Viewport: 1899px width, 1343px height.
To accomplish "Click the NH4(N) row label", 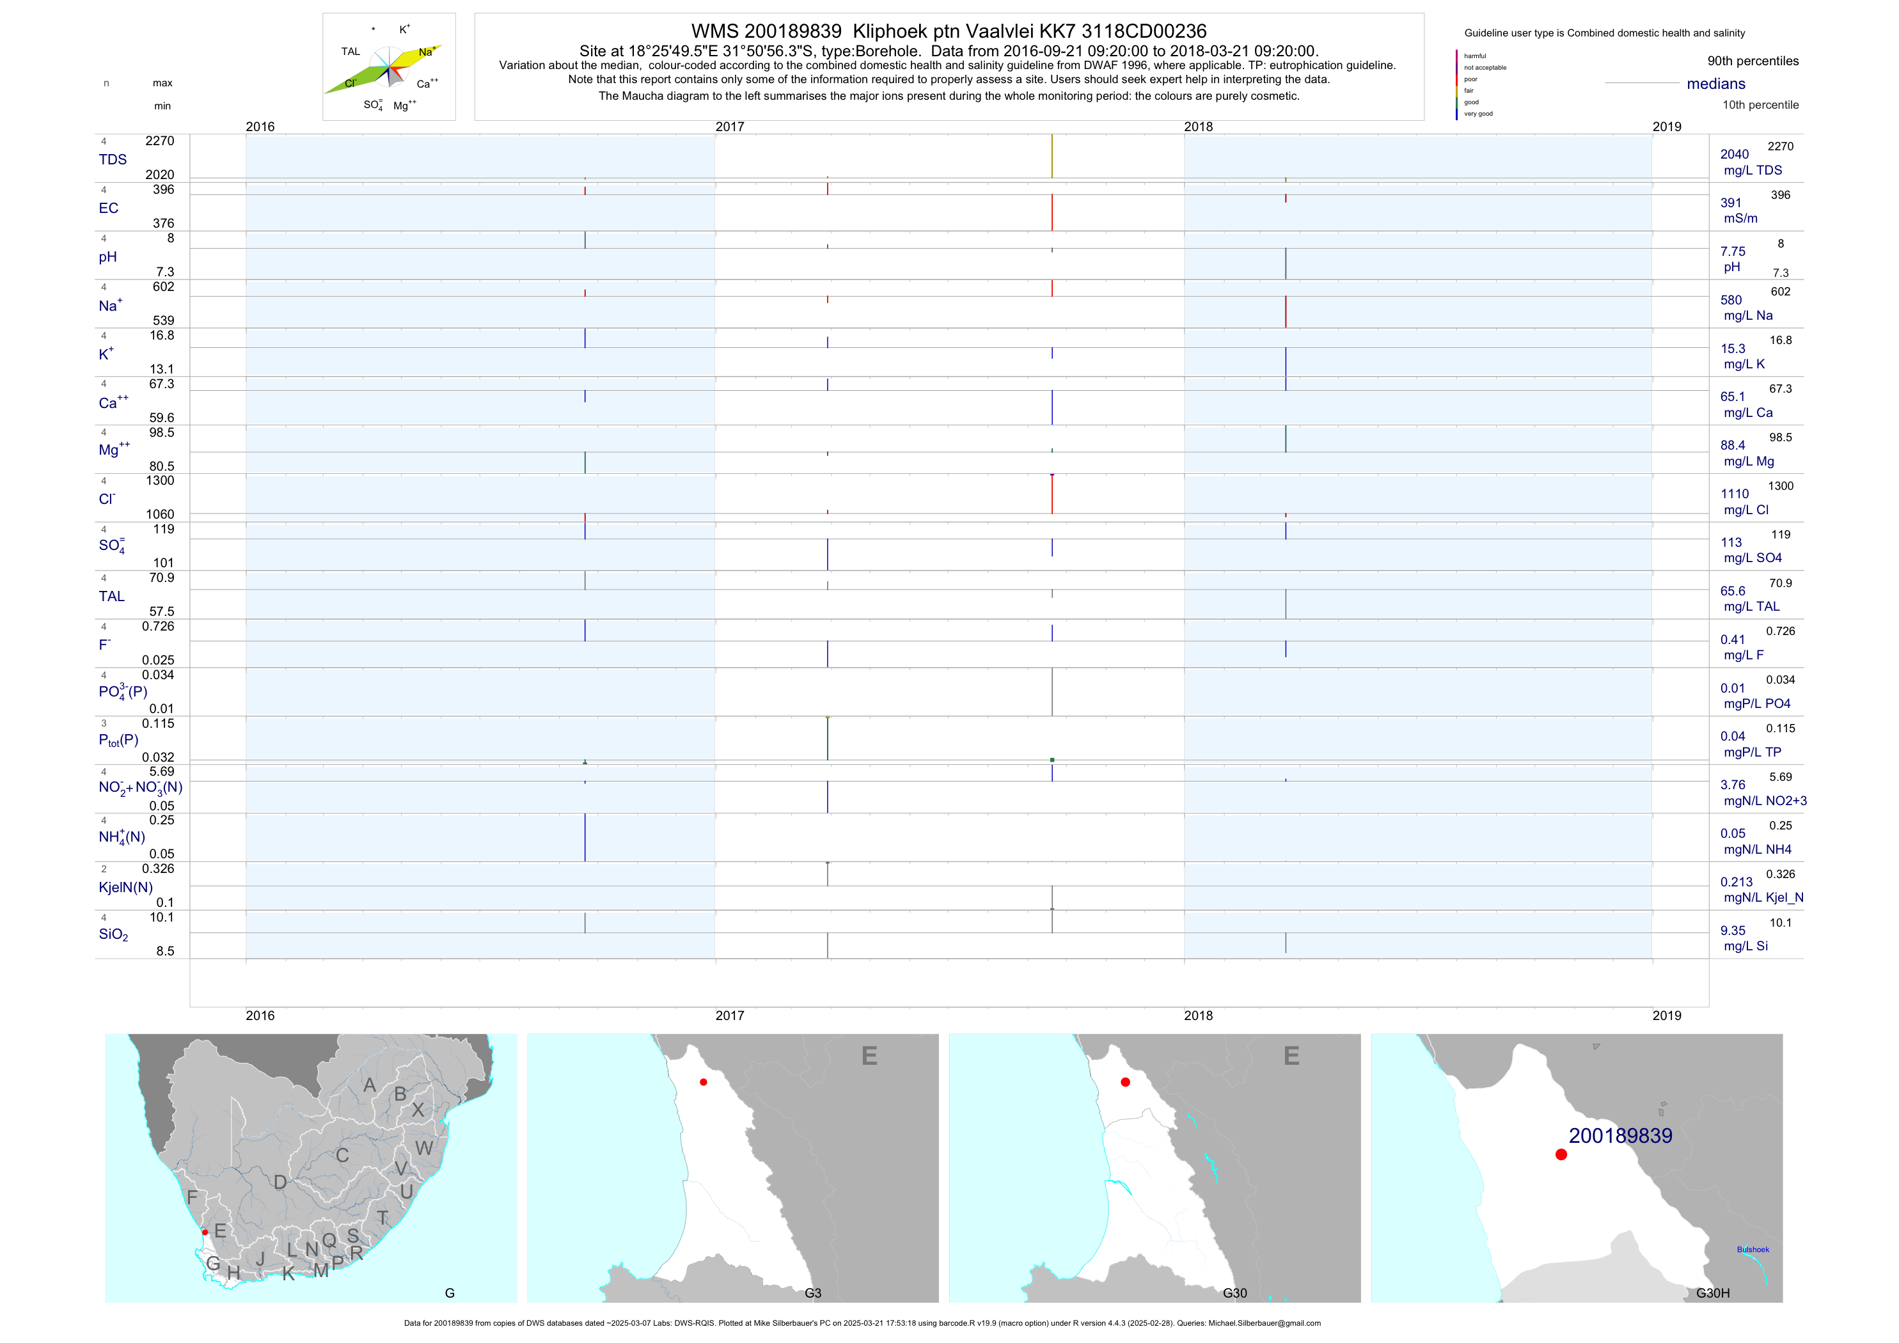I will tap(122, 837).
